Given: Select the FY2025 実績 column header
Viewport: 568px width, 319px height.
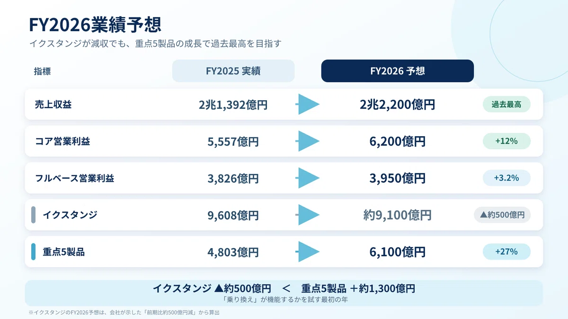Looking at the screenshot, I should tap(233, 71).
